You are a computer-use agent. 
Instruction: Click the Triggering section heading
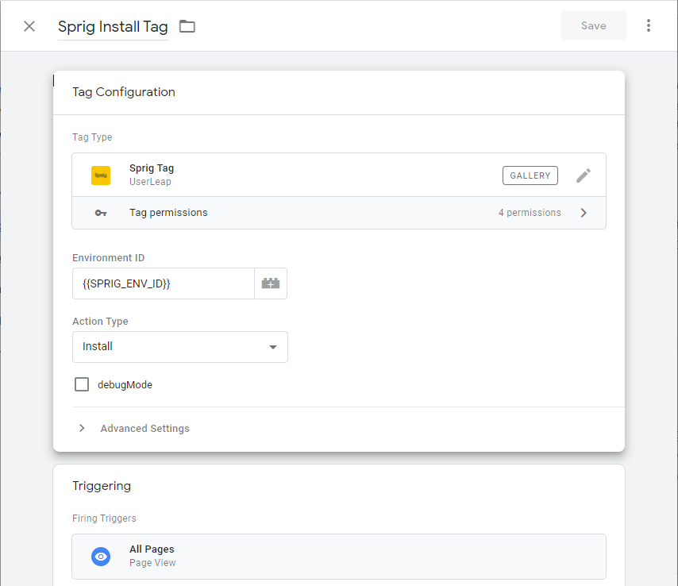102,486
